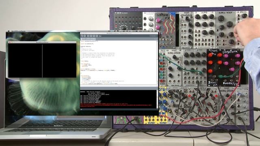Click the Stop button in Processing toolbar

(84, 36)
